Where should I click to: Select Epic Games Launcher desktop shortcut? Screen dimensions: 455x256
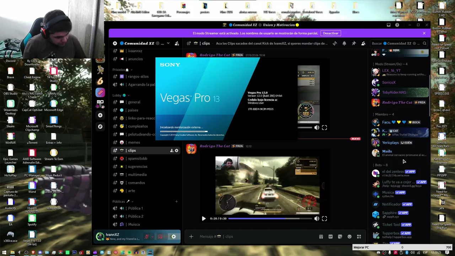11,156
